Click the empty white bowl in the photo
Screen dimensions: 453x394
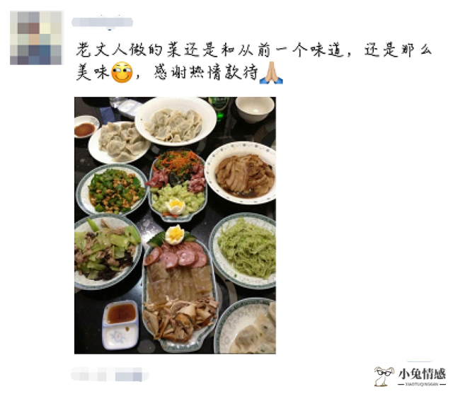pyautogui.click(x=255, y=109)
